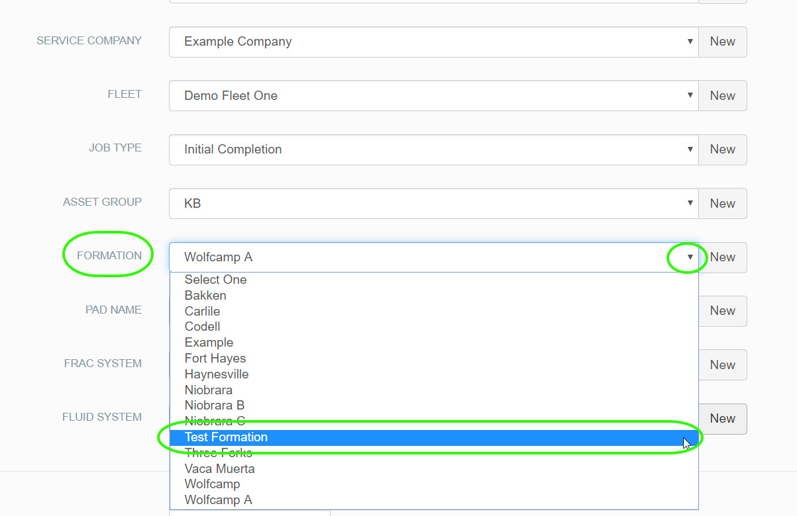Image resolution: width=797 pixels, height=516 pixels.
Task: Expand the Asset Group dropdown
Action: click(433, 204)
